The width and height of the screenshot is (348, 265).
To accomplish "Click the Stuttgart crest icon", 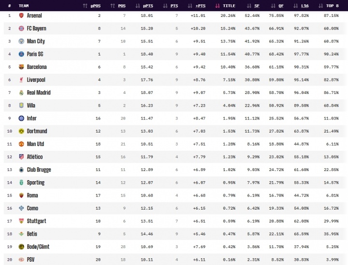I will pyautogui.click(x=21, y=221).
